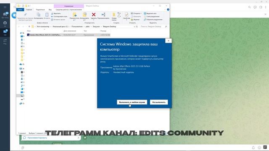
Task: Sort by the 'Размер' column header
Action: [x=103, y=31]
